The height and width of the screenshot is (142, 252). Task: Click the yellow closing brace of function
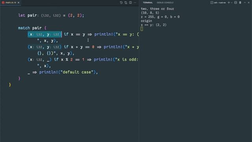[10, 85]
